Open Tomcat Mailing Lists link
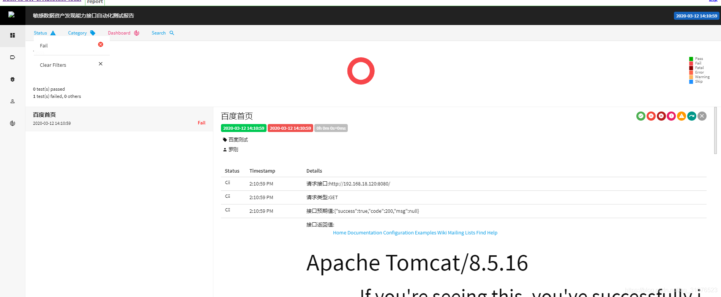The height and width of the screenshot is (297, 721). 461,233
